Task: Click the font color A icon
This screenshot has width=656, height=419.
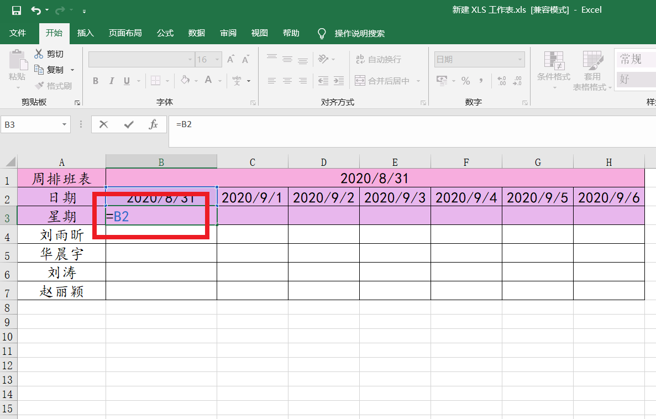Action: (x=208, y=80)
